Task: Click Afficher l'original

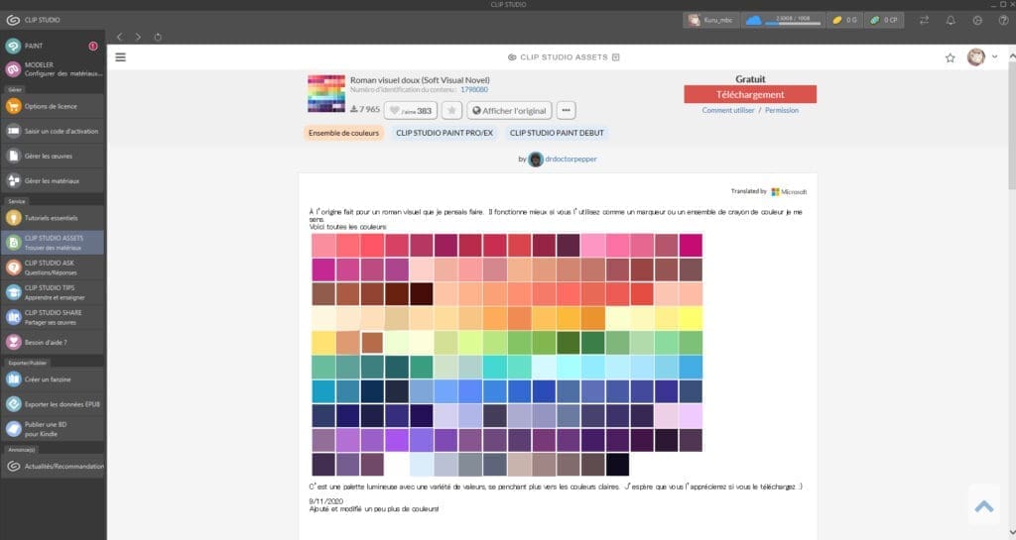Action: pyautogui.click(x=509, y=111)
